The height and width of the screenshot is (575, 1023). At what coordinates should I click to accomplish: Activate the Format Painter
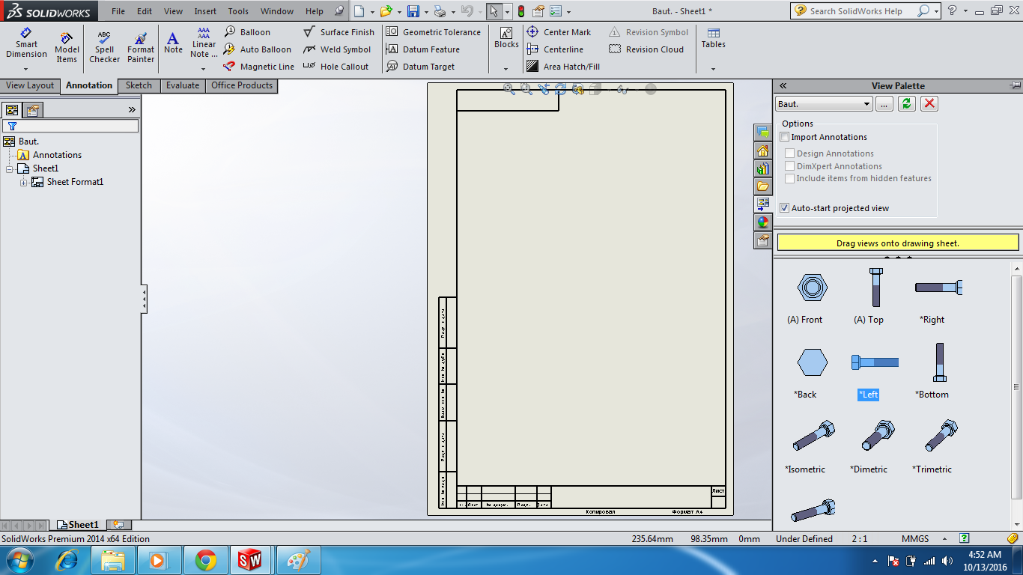coord(141,49)
